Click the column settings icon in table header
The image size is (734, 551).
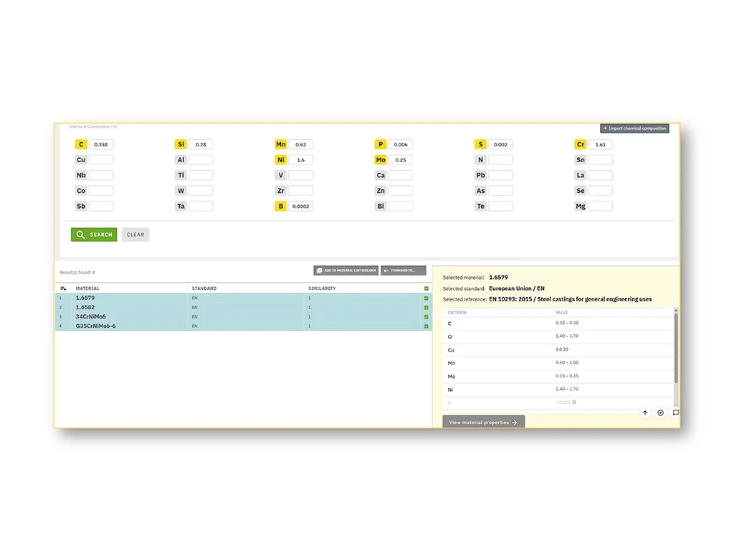tap(63, 288)
